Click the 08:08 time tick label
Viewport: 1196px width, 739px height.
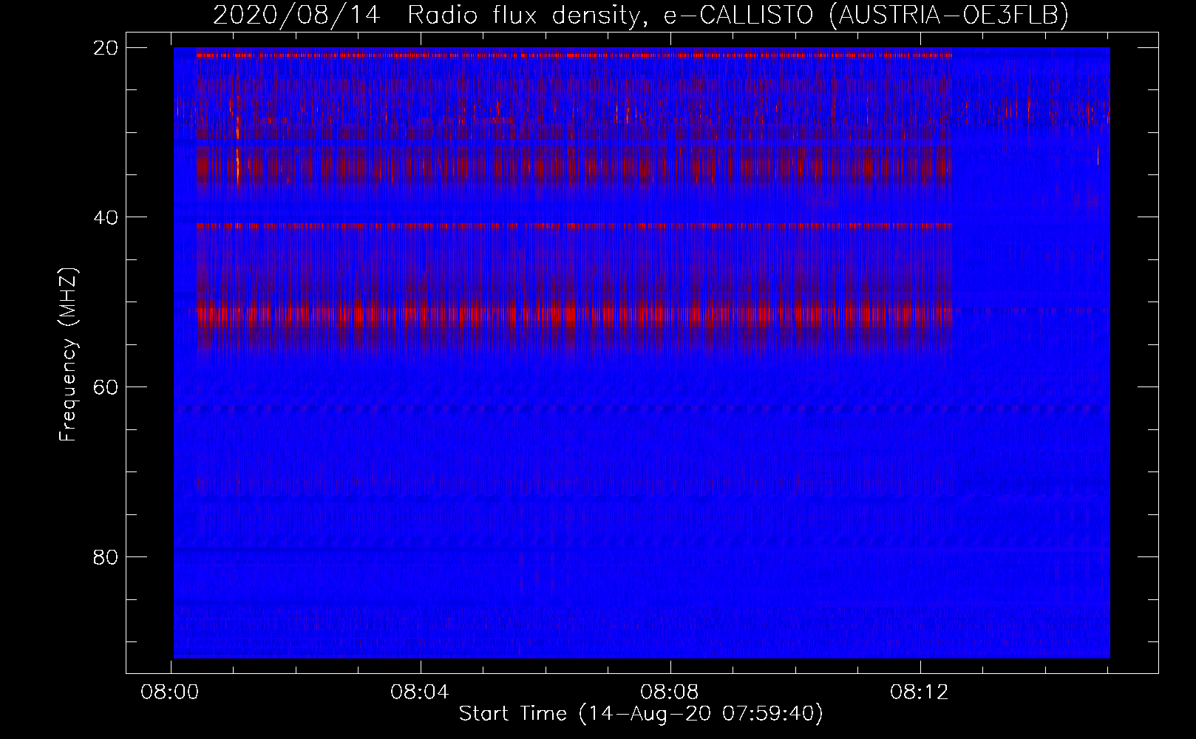(670, 692)
